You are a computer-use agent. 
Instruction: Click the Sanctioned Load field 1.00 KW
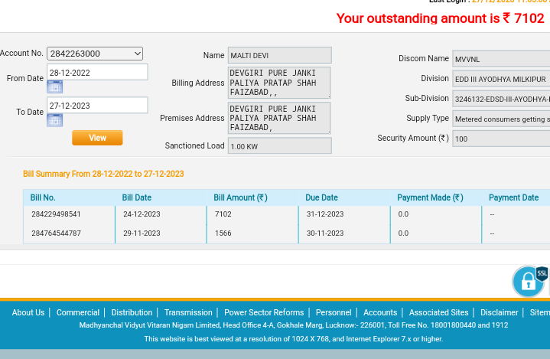point(279,145)
